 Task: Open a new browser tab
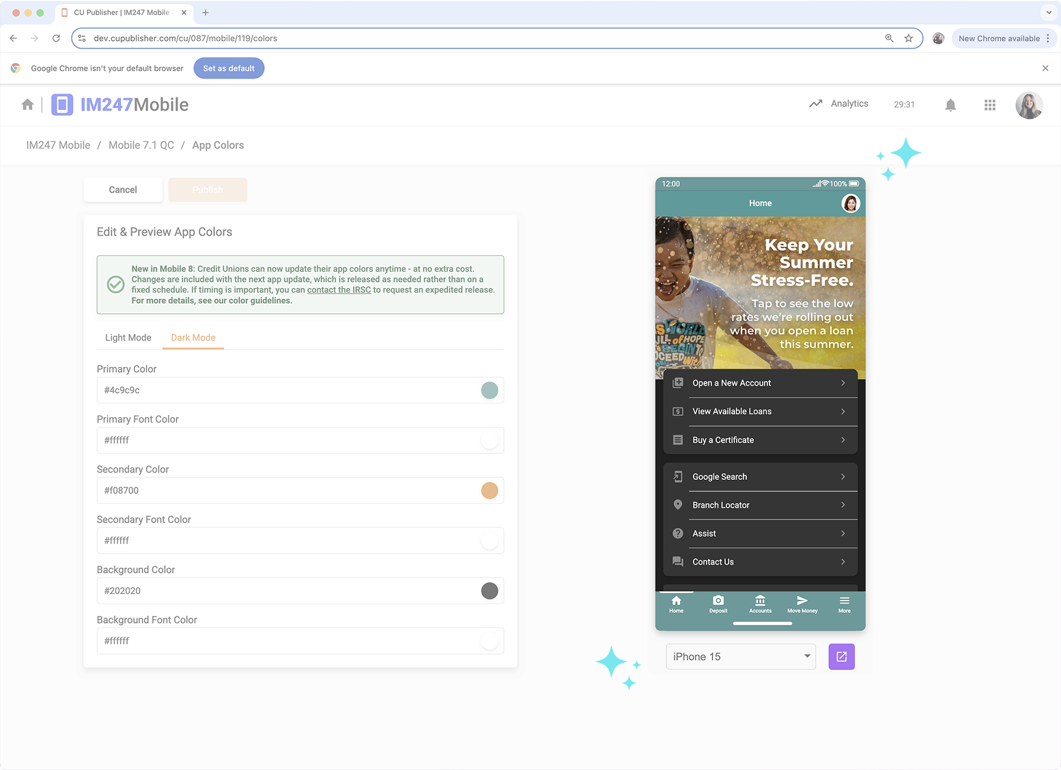(x=206, y=12)
